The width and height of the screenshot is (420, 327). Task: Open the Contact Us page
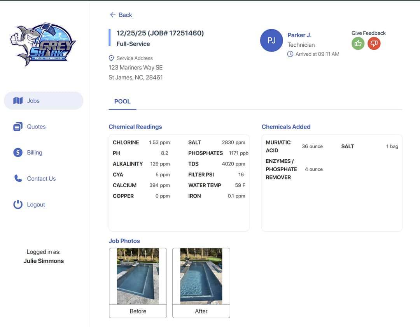click(x=41, y=179)
